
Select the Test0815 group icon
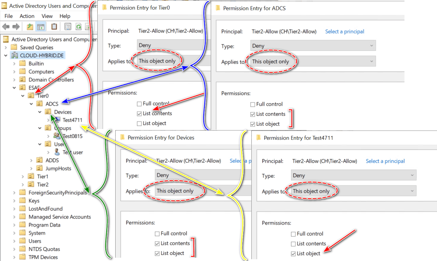[x=56, y=136]
